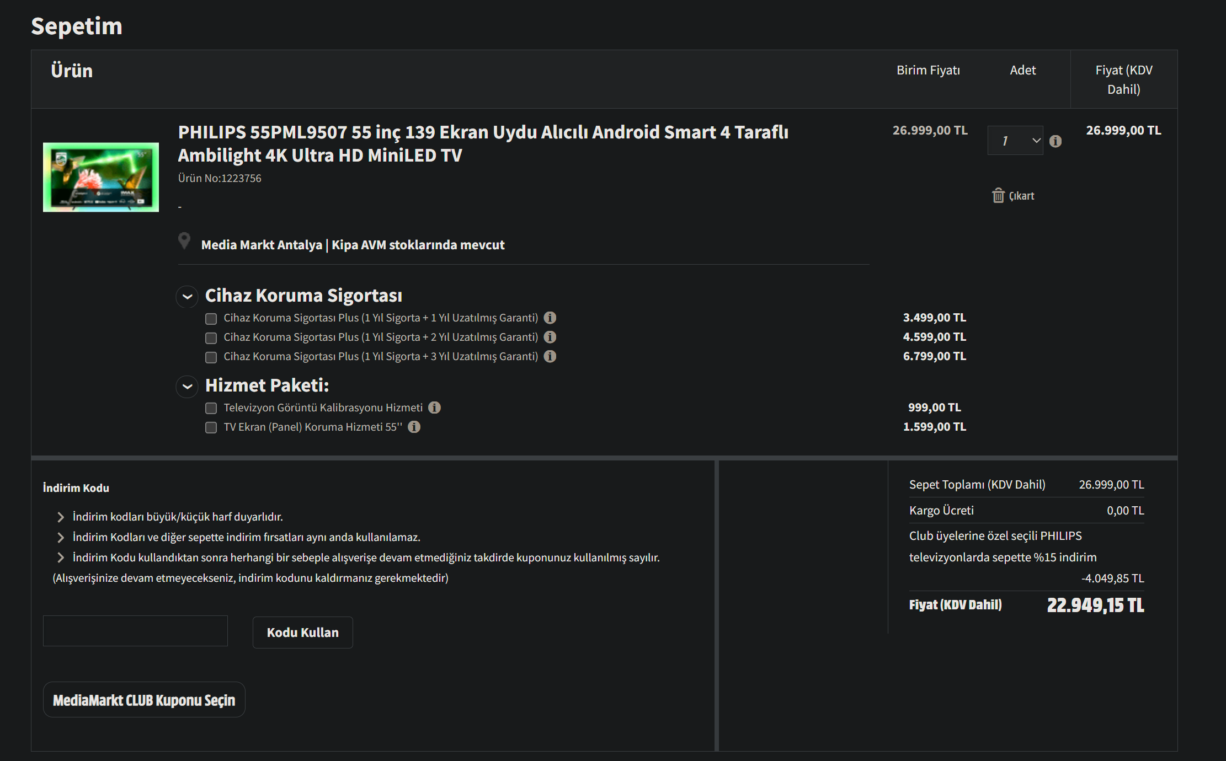1226x761 pixels.
Task: Open info for 2 Yıl Uzatılmış Garanti insurance
Action: [550, 337]
